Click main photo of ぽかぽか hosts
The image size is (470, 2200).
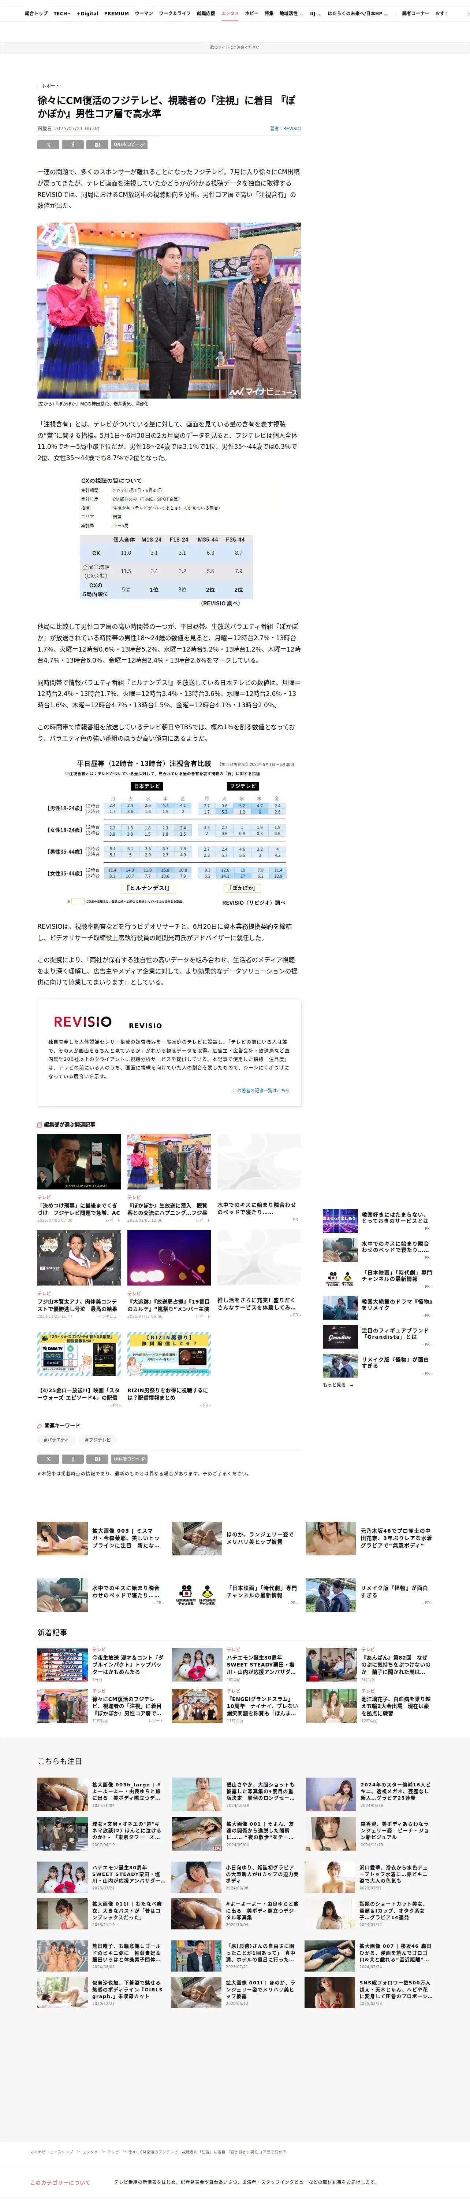169,311
